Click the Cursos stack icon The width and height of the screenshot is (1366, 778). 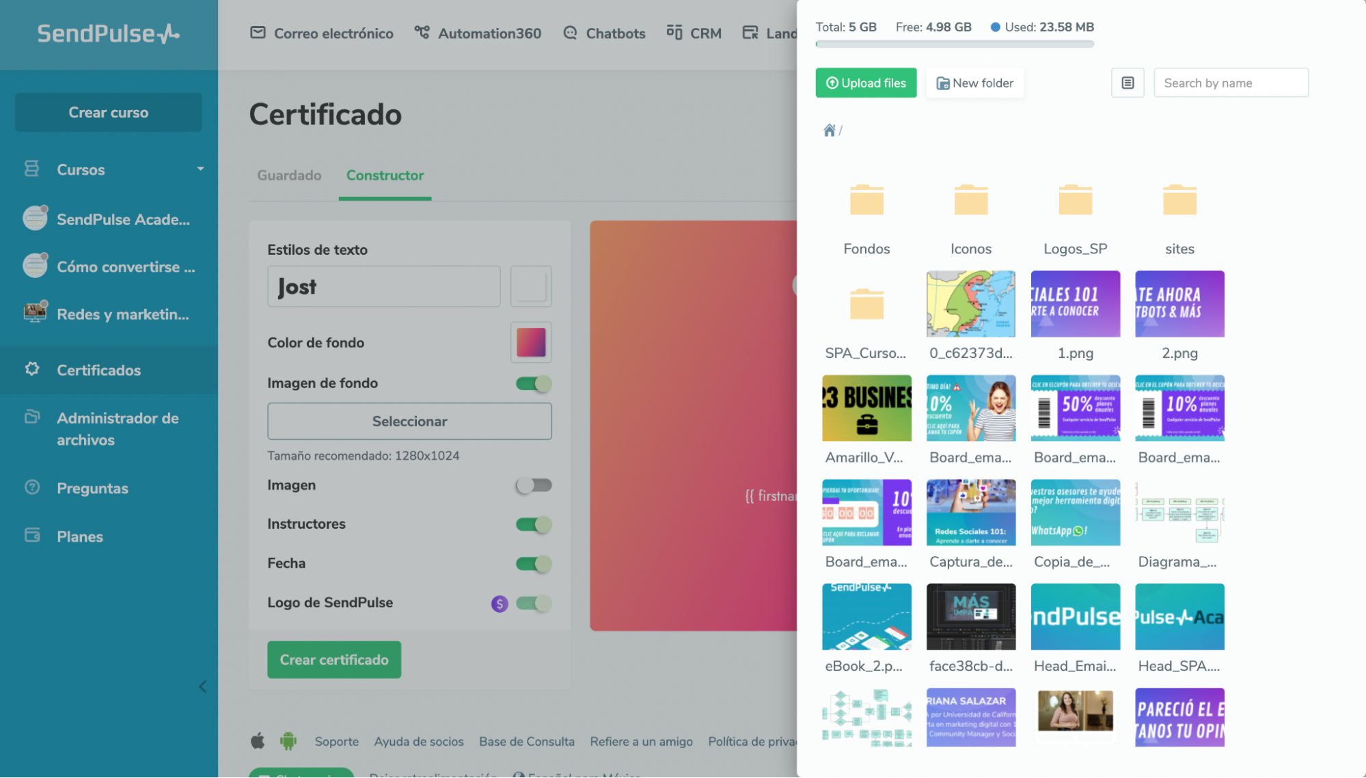click(32, 169)
